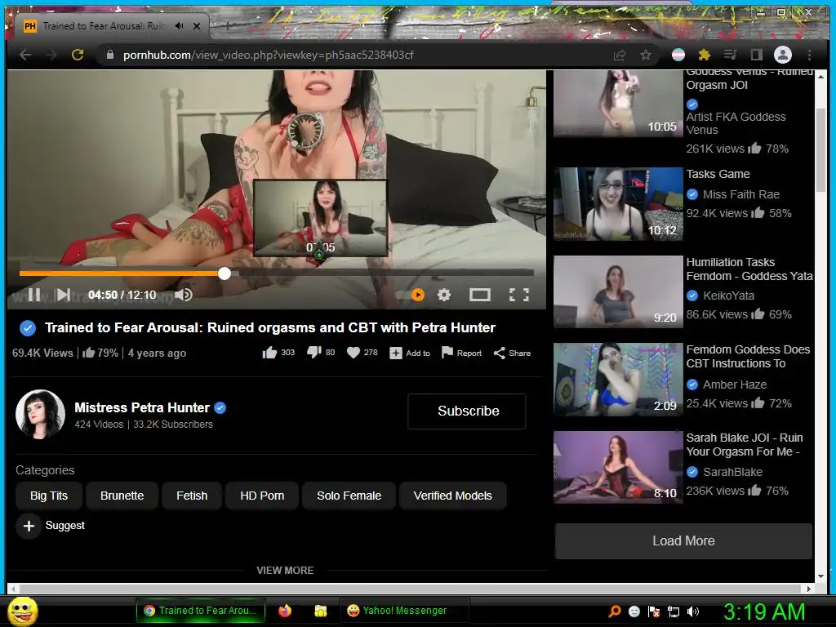The width and height of the screenshot is (836, 627).
Task: Toggle the autoplay switch in the player
Action: click(411, 295)
